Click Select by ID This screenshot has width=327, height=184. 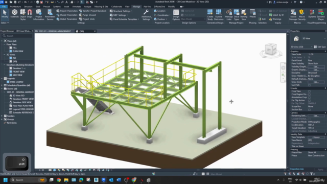[x=276, y=15]
